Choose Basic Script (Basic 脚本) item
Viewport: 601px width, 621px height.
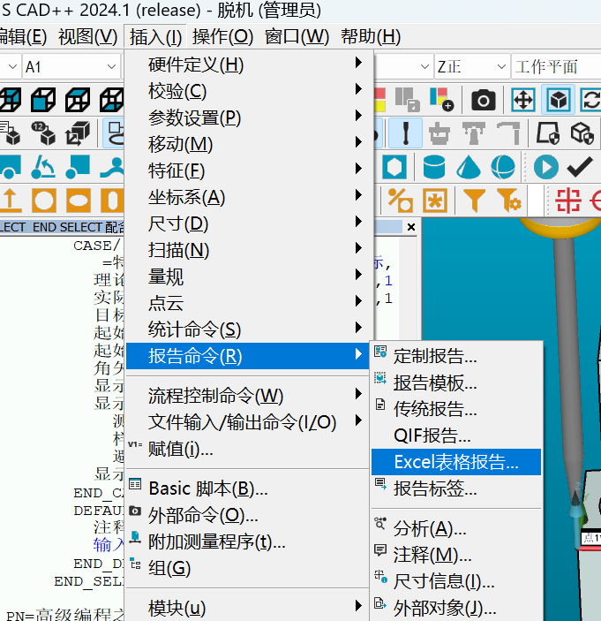[x=249, y=488]
